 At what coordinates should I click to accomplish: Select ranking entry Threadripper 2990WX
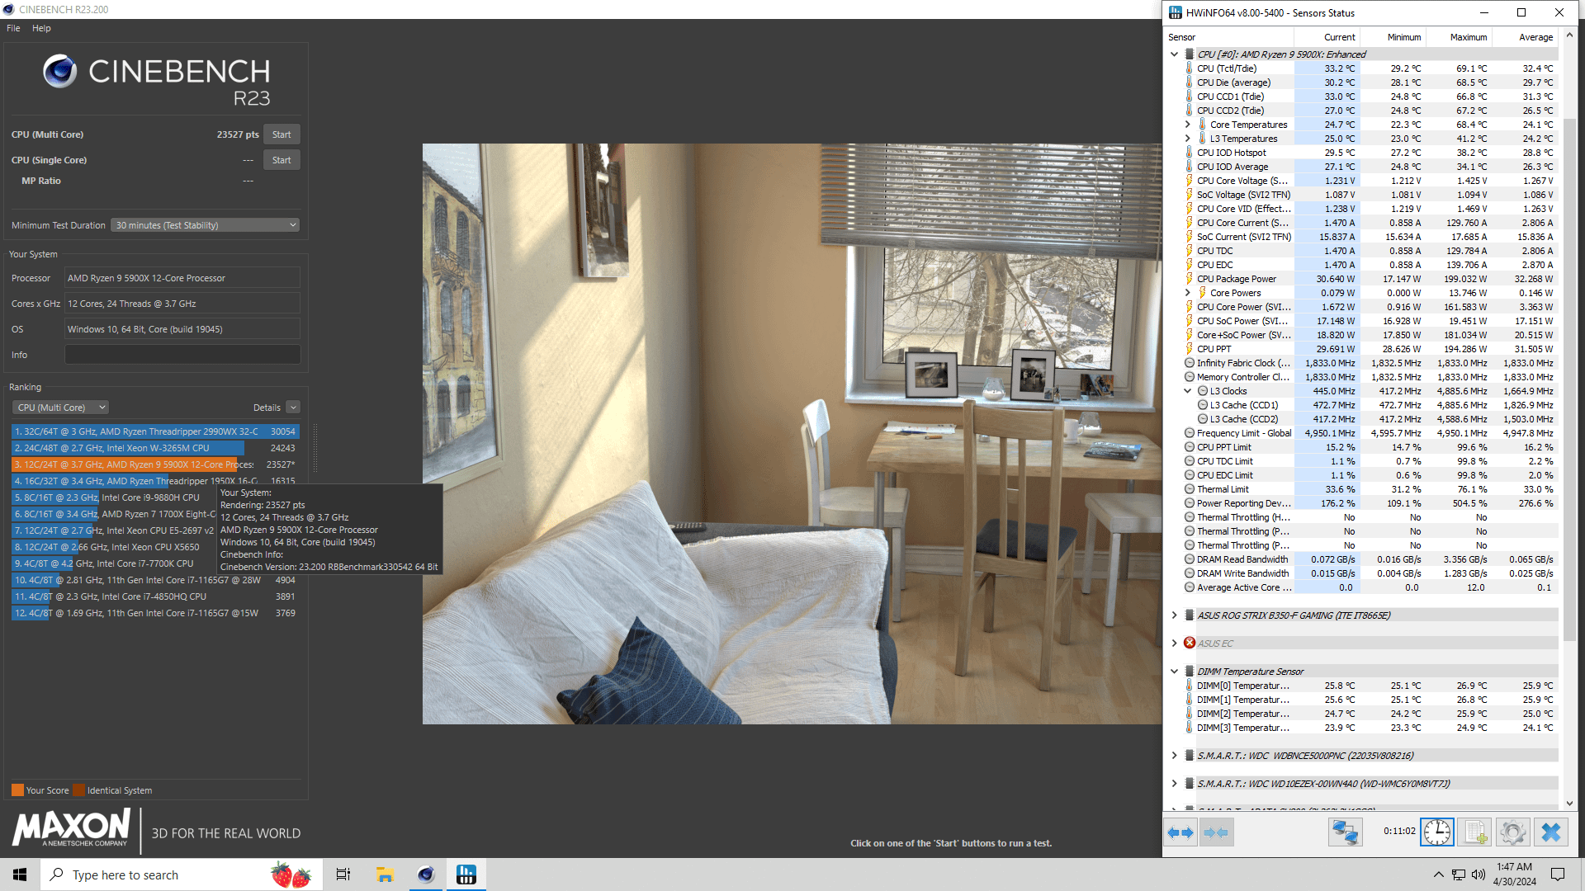155,431
